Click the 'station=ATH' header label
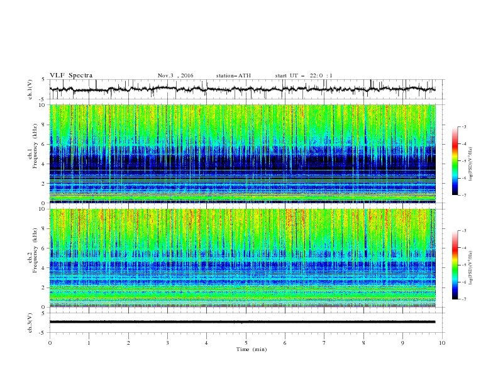Image resolution: width=498 pixels, height=385 pixels. (x=233, y=75)
